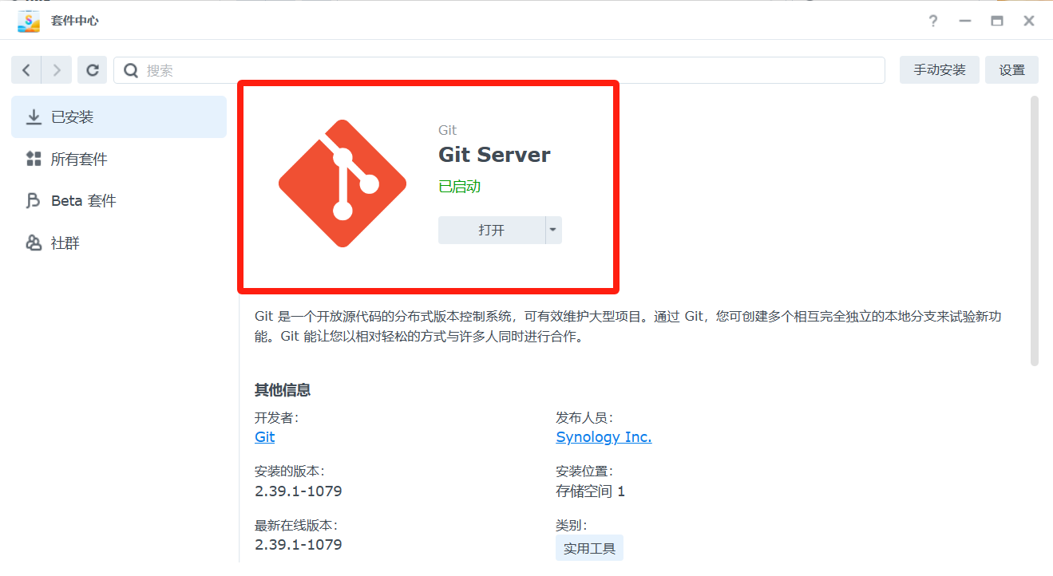1053x576 pixels.
Task: Click the download icon beside 已安装
Action: (x=34, y=117)
